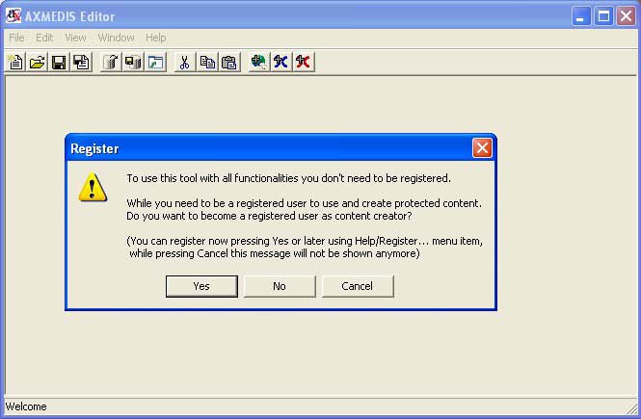Click the blue AXMEDIS logo toolbar icon
The height and width of the screenshot is (419, 641).
(x=280, y=63)
